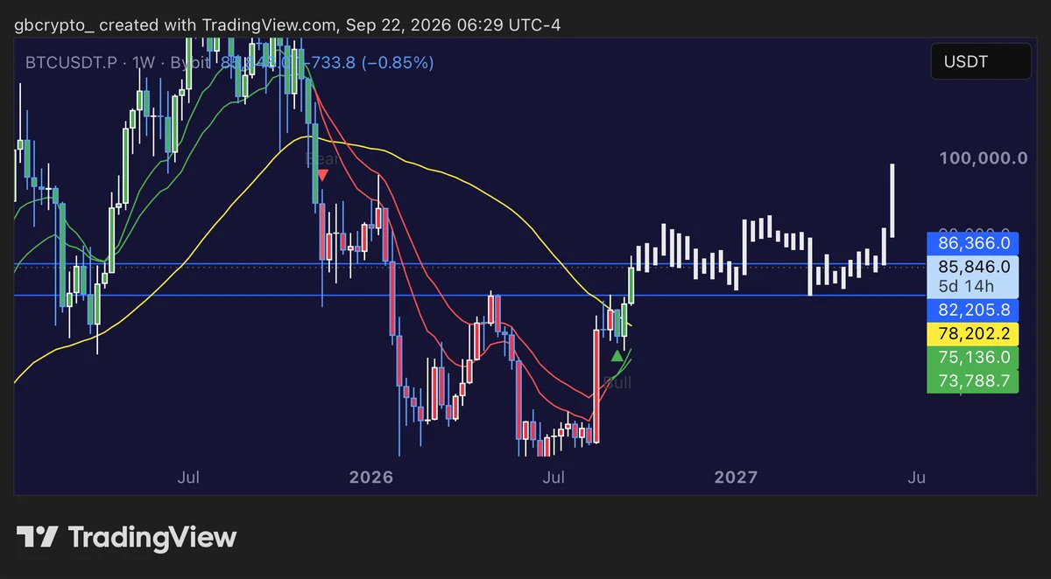The image size is (1051, 579).
Task: Click the Jul label preceding 2026
Action: coord(187,478)
